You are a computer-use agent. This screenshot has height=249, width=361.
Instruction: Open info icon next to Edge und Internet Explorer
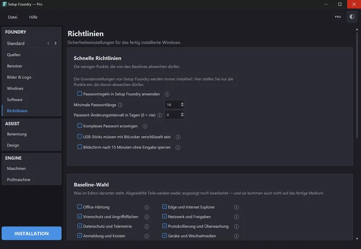pos(236,207)
